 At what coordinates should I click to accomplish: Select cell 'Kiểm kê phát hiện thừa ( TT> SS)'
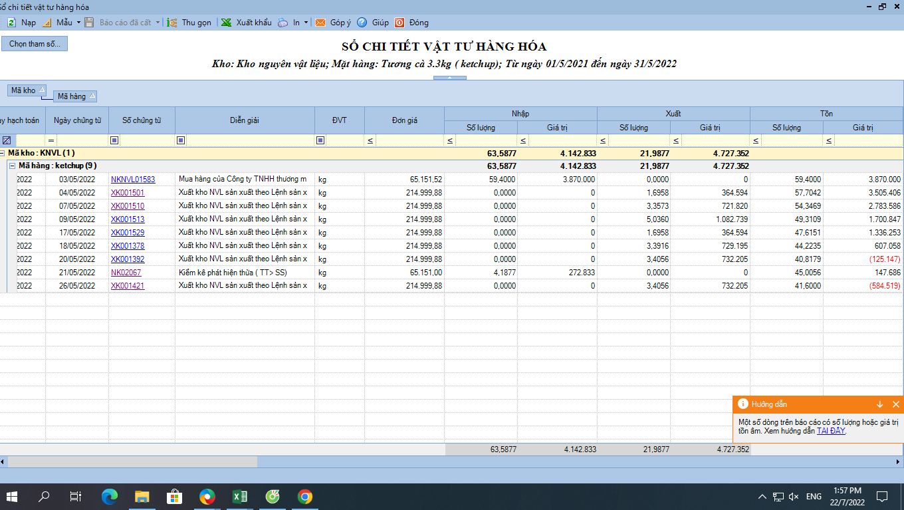pyautogui.click(x=245, y=273)
